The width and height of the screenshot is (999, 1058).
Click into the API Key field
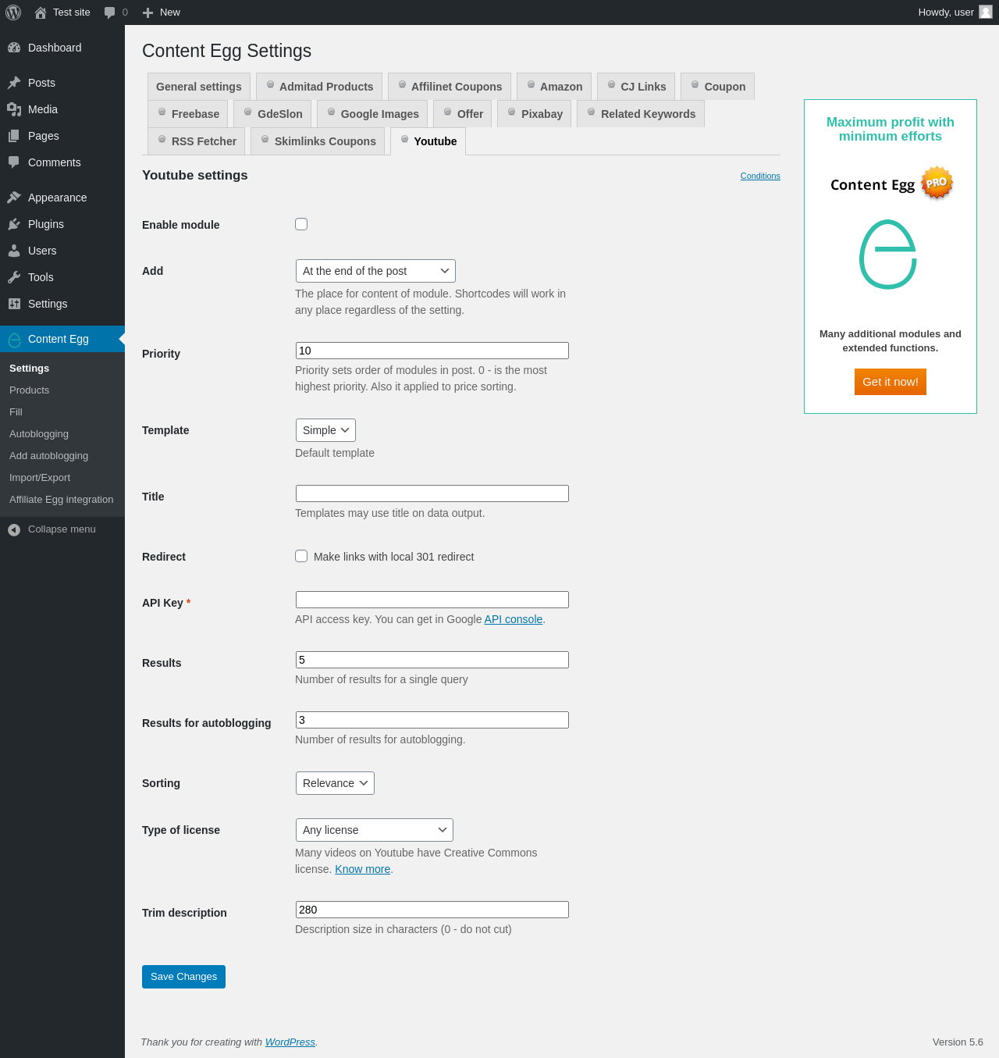432,600
